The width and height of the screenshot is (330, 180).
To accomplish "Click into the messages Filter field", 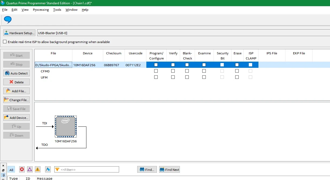I will (x=87, y=170).
